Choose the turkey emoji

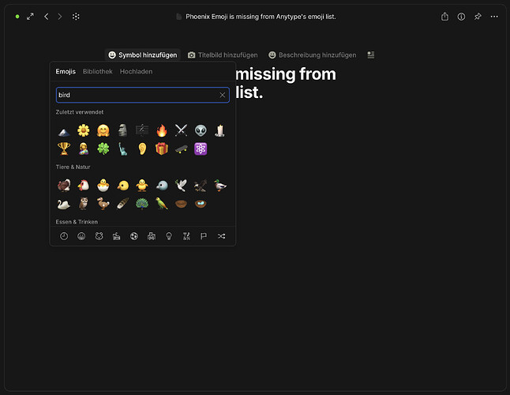[x=64, y=186]
